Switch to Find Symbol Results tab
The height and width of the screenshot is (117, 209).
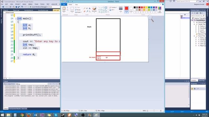(14, 109)
